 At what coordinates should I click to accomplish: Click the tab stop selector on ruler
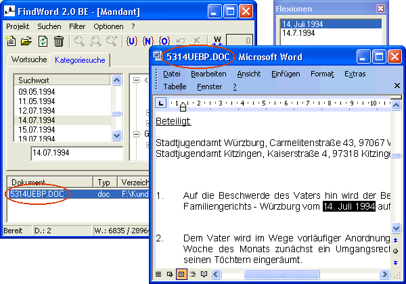161,103
